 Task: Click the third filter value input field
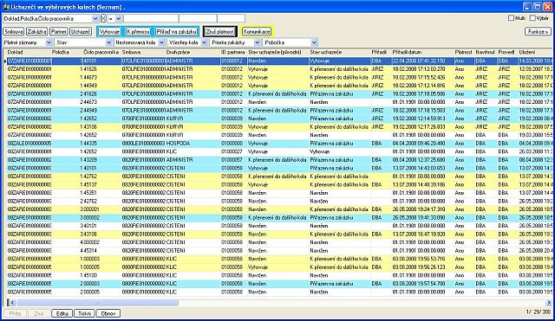(x=232, y=19)
